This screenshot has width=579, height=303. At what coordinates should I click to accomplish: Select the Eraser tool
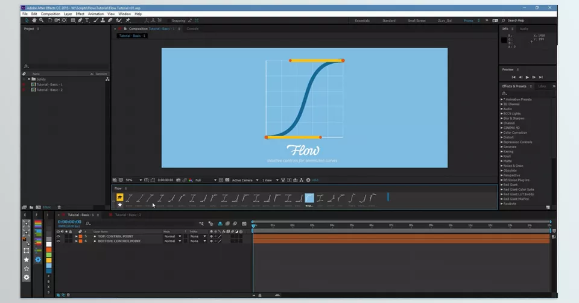110,20
